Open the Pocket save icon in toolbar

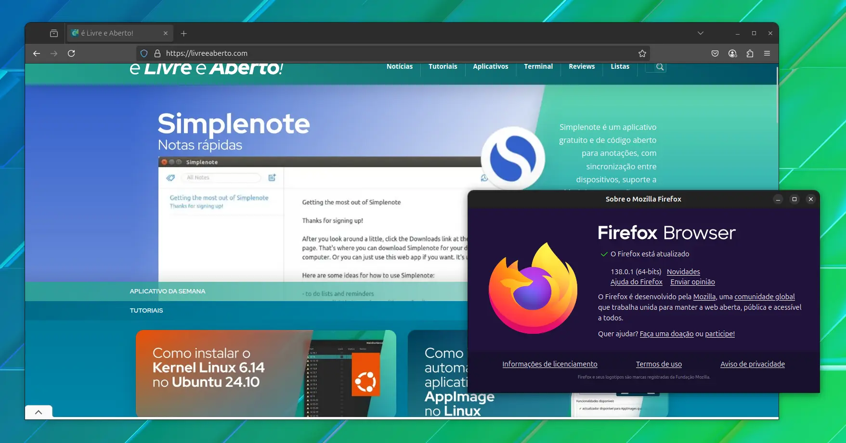715,53
